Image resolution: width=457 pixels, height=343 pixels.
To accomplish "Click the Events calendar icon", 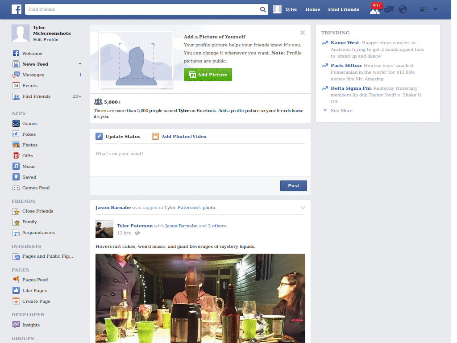I will pos(16,85).
